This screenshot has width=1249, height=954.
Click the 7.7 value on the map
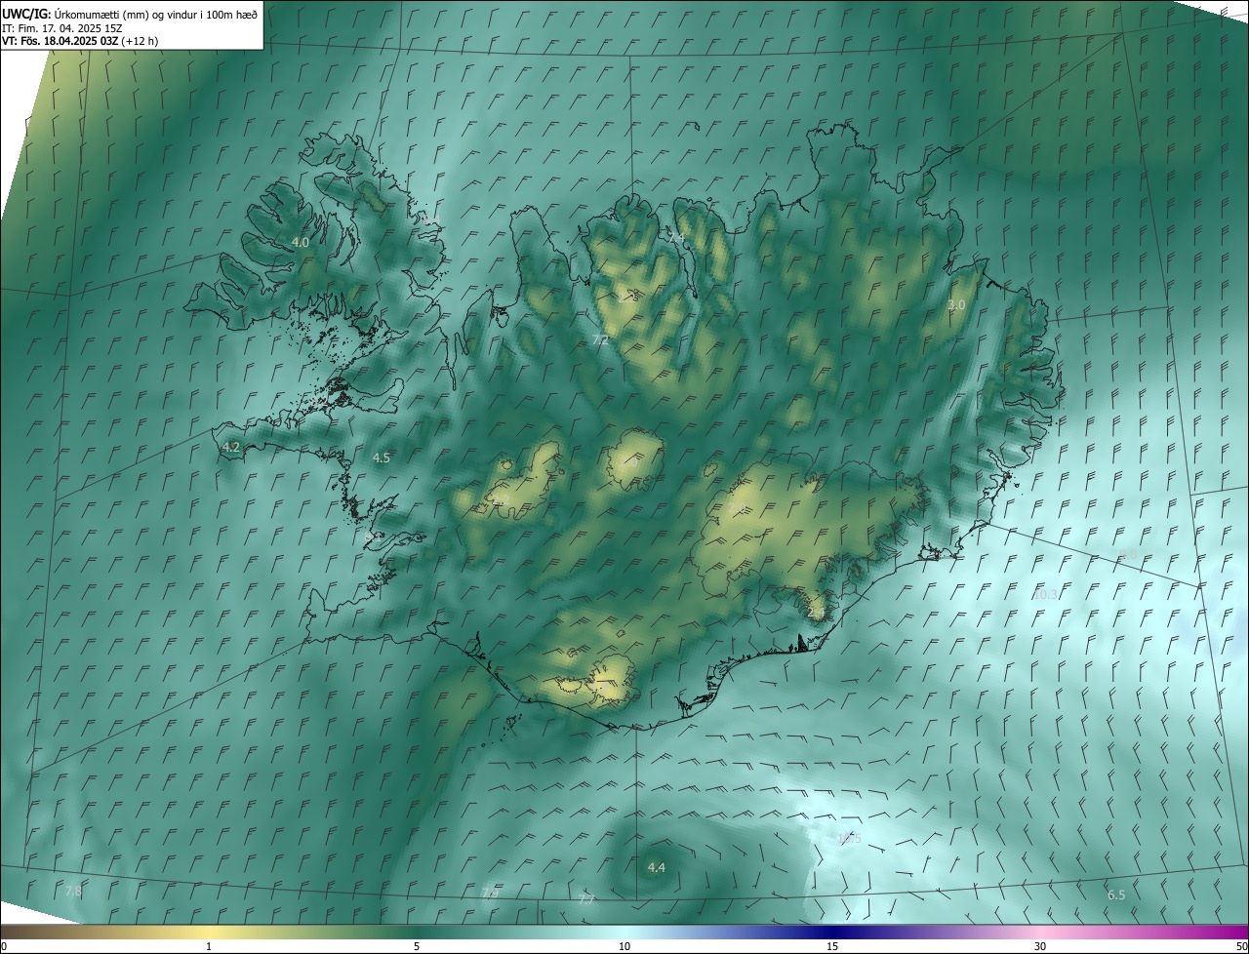coord(585,898)
